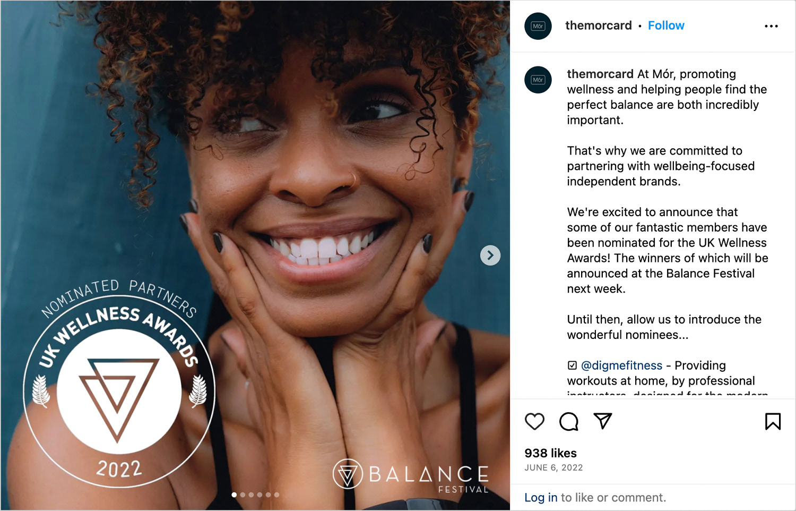This screenshot has width=796, height=511.
Task: Open comments with the speech bubble icon
Action: pyautogui.click(x=568, y=421)
